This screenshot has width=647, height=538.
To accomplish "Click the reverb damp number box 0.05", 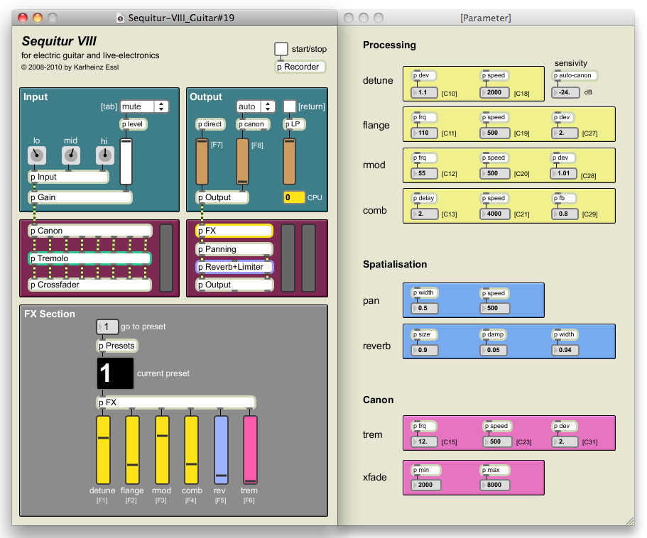I will point(494,350).
